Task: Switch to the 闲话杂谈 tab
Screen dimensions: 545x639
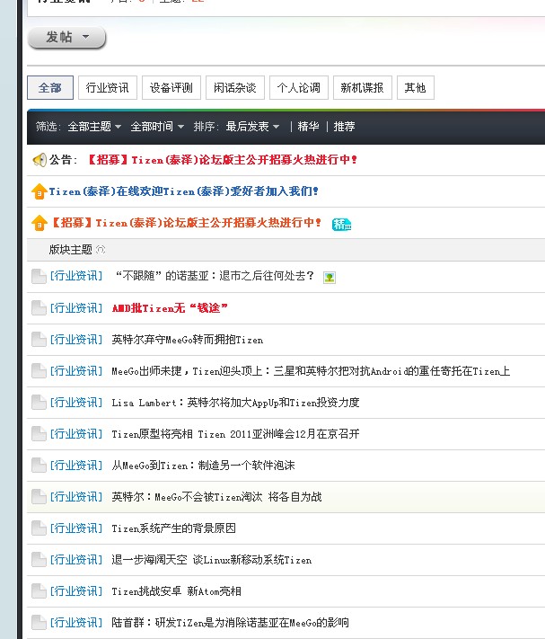Action: tap(235, 87)
